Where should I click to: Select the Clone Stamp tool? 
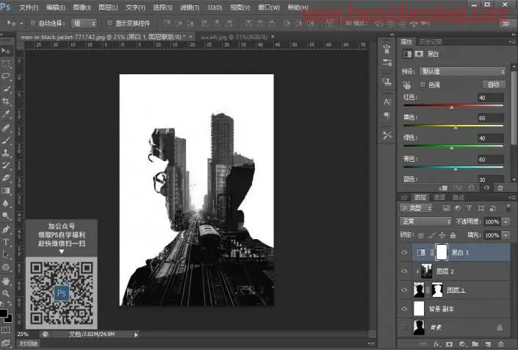click(x=6, y=153)
